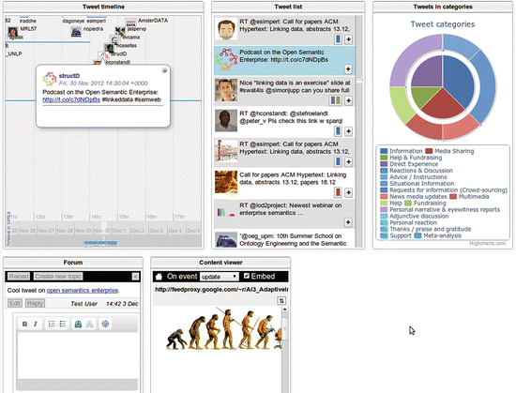Insert numbered list in forum editor
Screen dimensions: 516x393
(x=52, y=324)
